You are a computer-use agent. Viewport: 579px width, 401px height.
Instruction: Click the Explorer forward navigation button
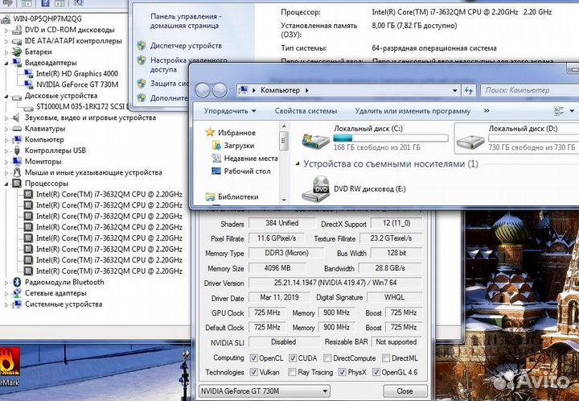click(220, 90)
